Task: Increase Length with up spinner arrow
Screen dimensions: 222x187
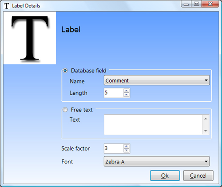Action: 126,91
